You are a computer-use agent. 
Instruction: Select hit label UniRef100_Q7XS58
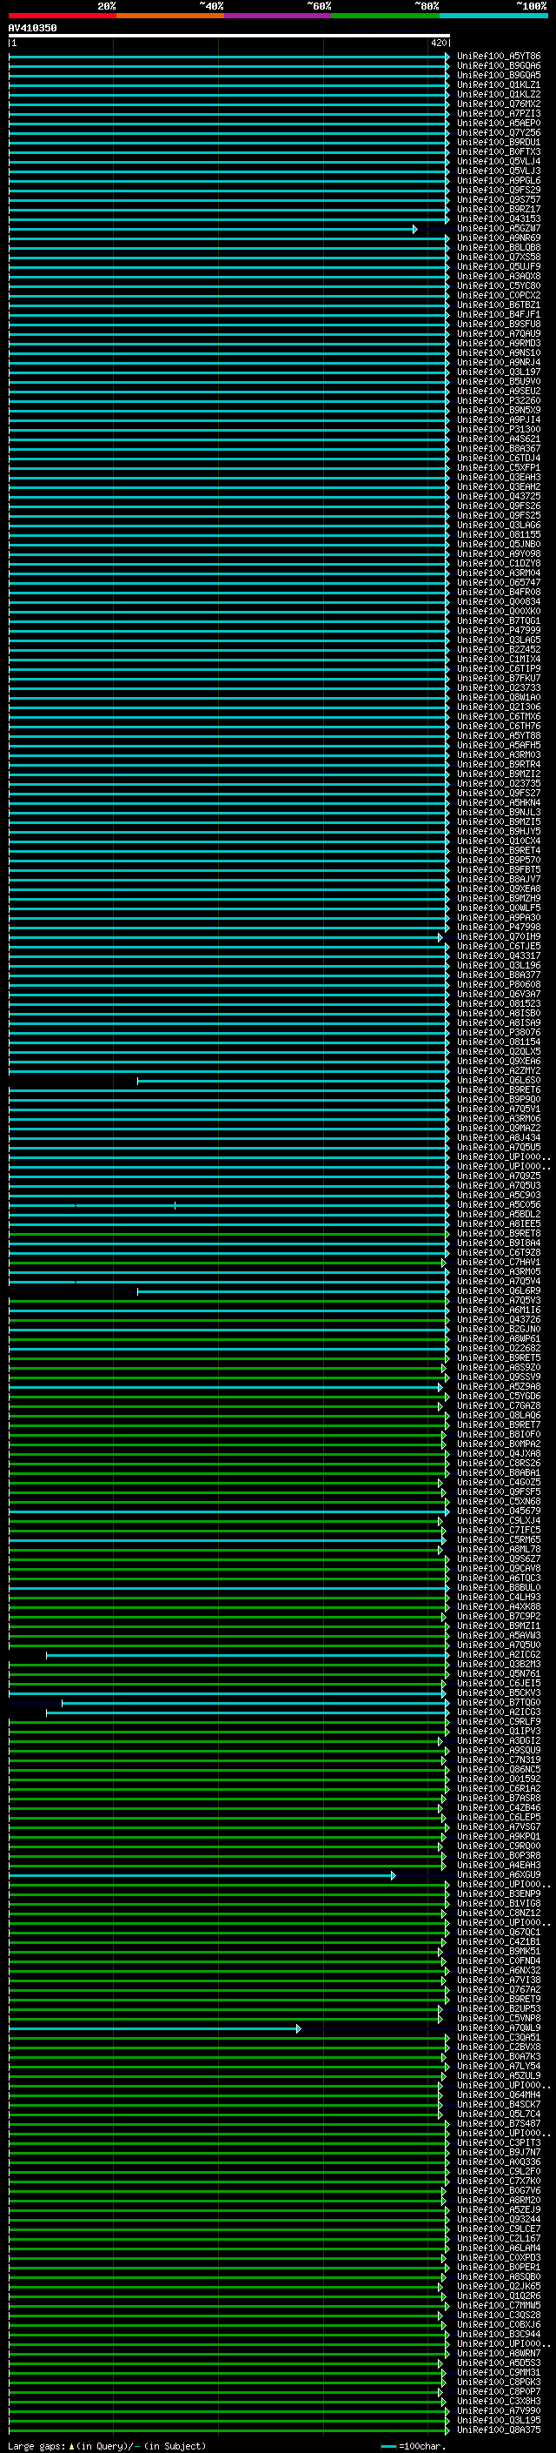pos(499,257)
